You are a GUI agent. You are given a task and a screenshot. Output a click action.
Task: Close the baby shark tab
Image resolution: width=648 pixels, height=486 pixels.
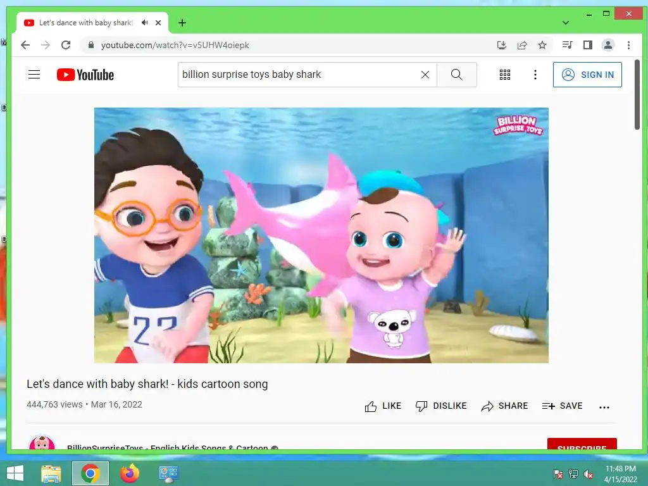point(158,23)
